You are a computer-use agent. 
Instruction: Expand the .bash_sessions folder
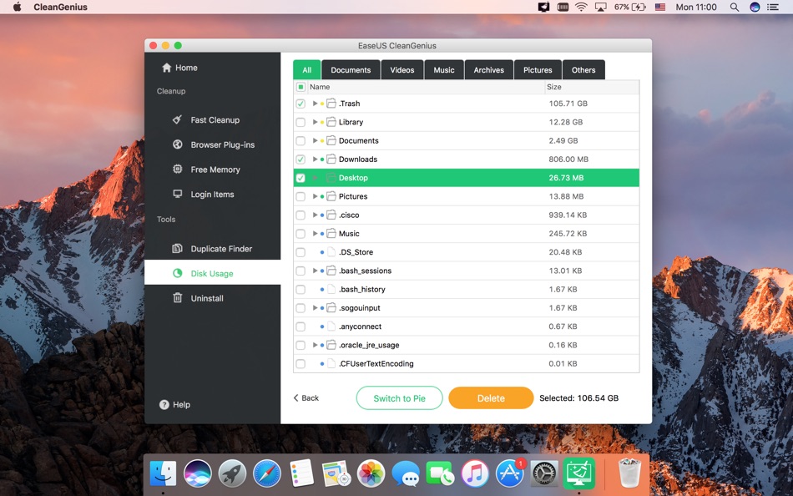coord(315,271)
